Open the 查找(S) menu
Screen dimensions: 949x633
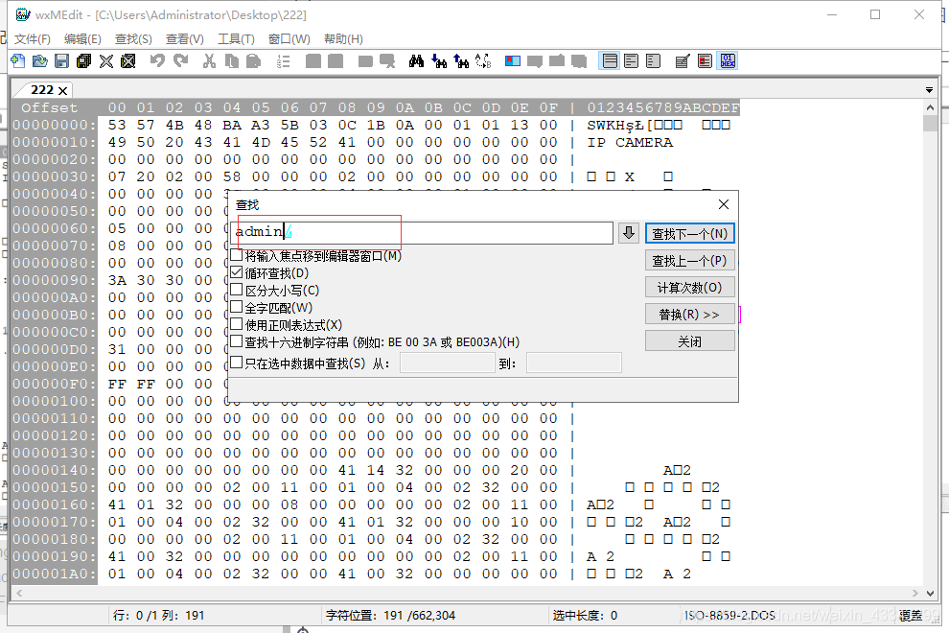click(x=134, y=38)
